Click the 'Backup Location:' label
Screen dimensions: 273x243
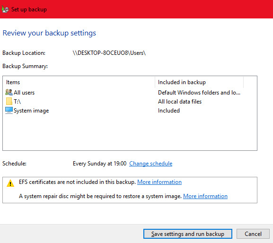pyautogui.click(x=24, y=53)
